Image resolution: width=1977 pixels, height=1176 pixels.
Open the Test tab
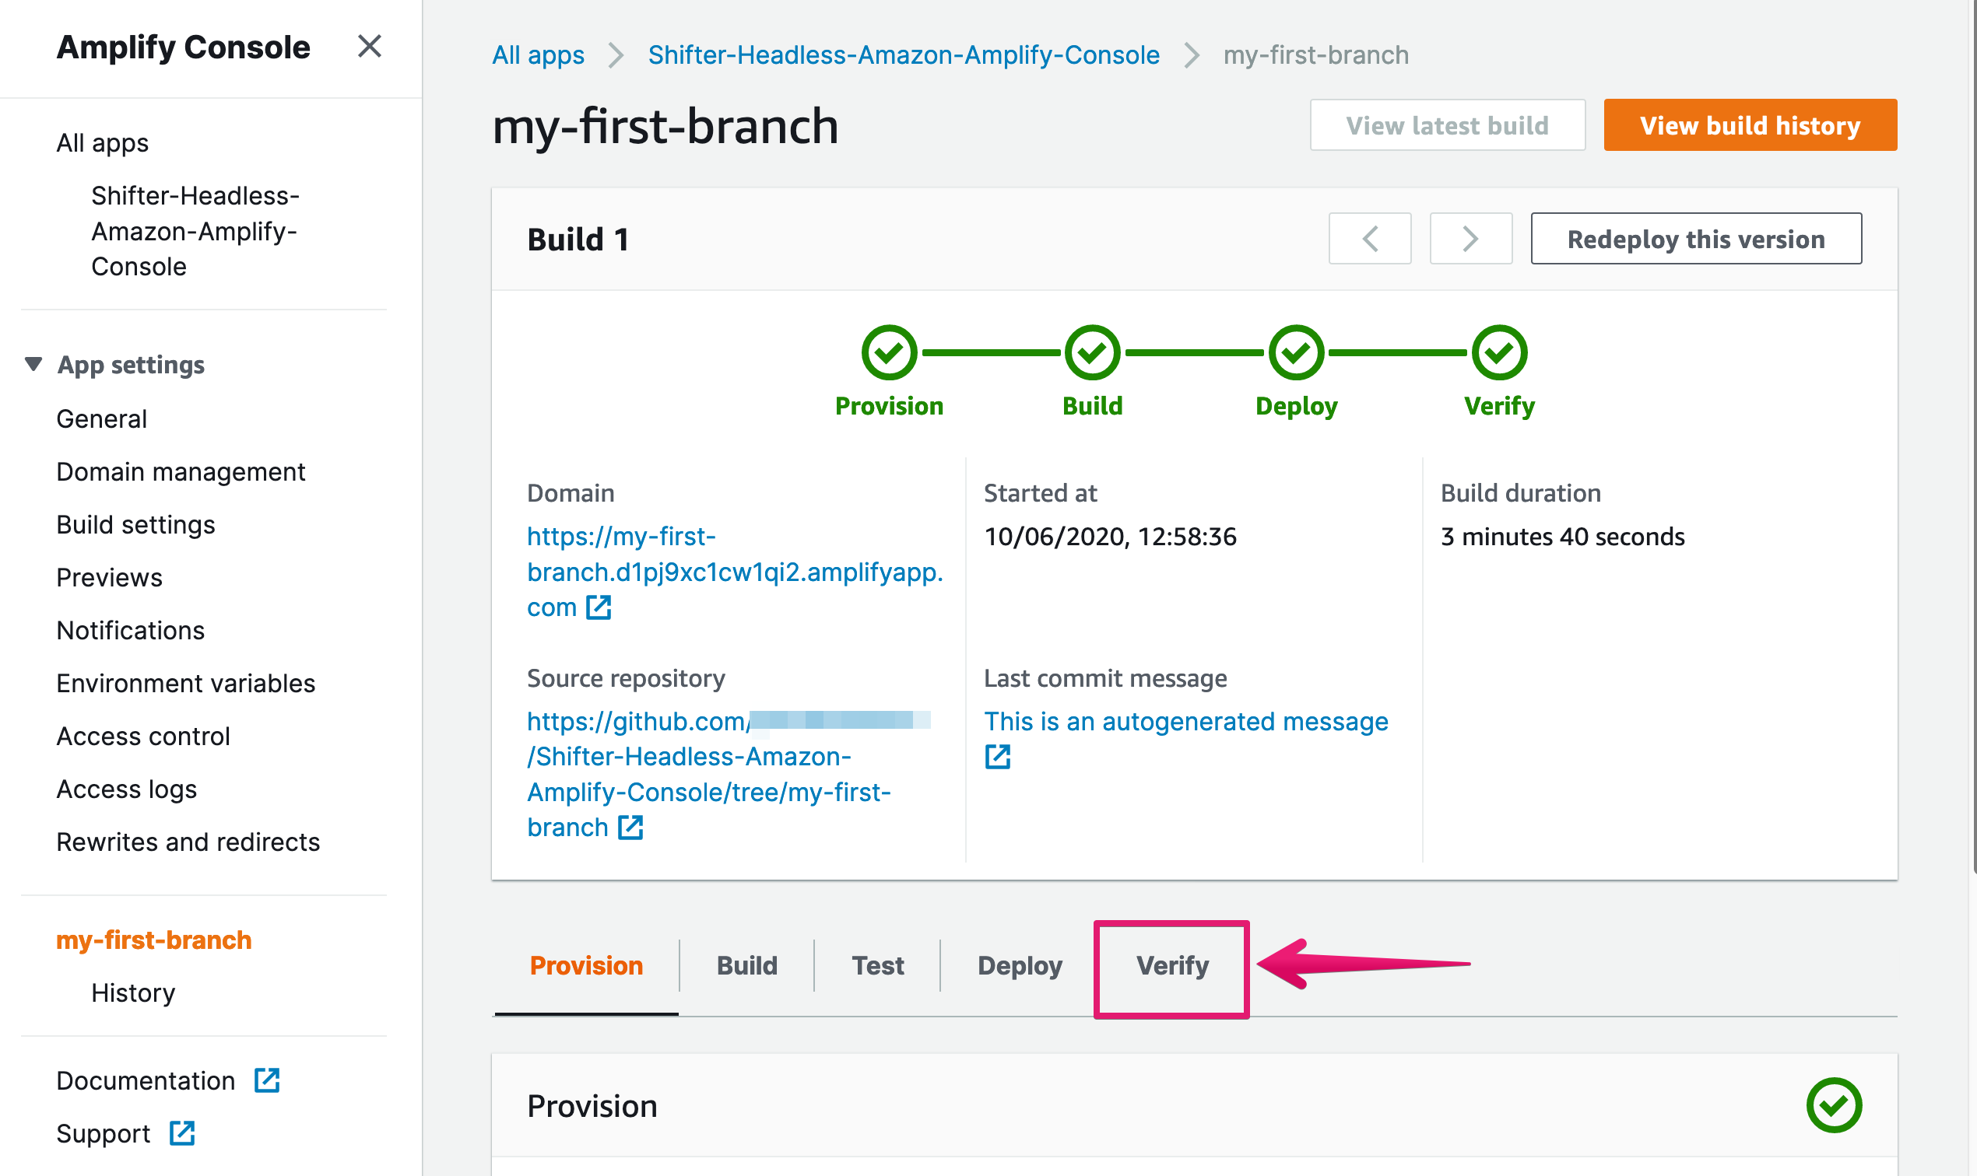(878, 965)
